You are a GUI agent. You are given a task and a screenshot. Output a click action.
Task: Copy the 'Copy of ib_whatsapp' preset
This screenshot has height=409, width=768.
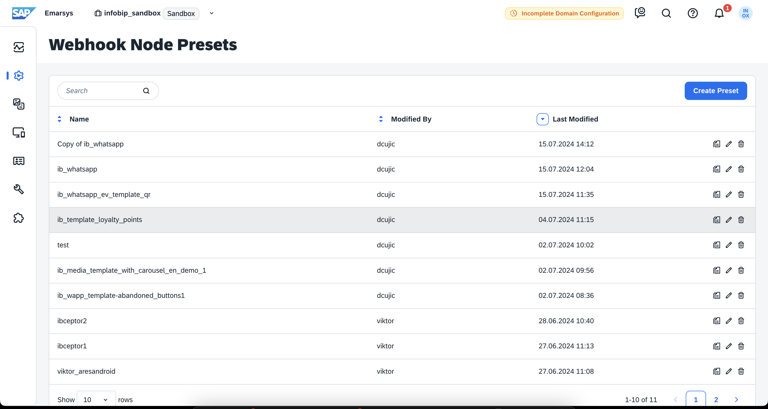coord(716,144)
